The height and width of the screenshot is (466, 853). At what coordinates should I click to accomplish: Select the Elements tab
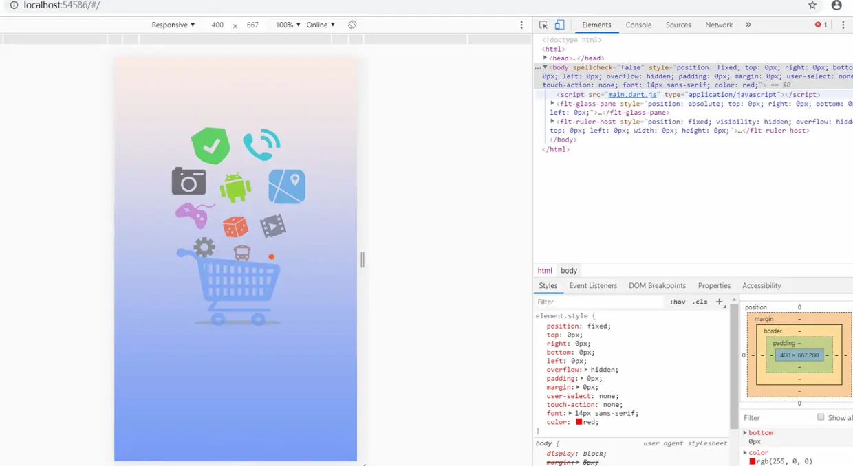[596, 25]
